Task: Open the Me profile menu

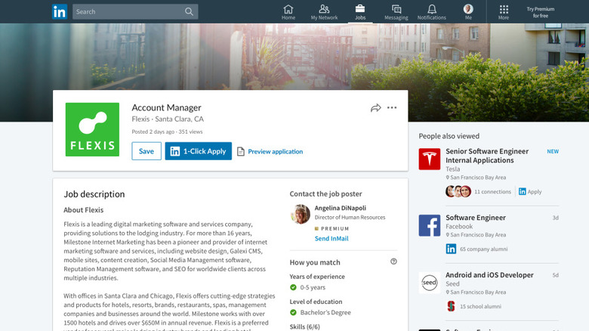Action: 468,12
